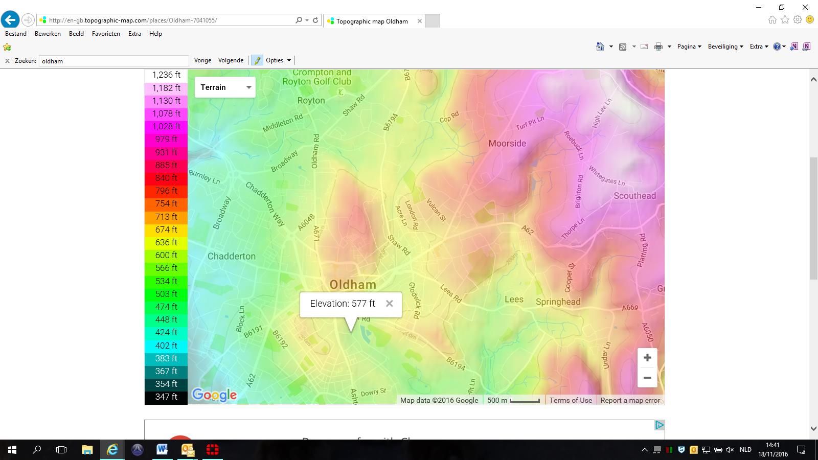Zoom out on the map

(x=647, y=378)
